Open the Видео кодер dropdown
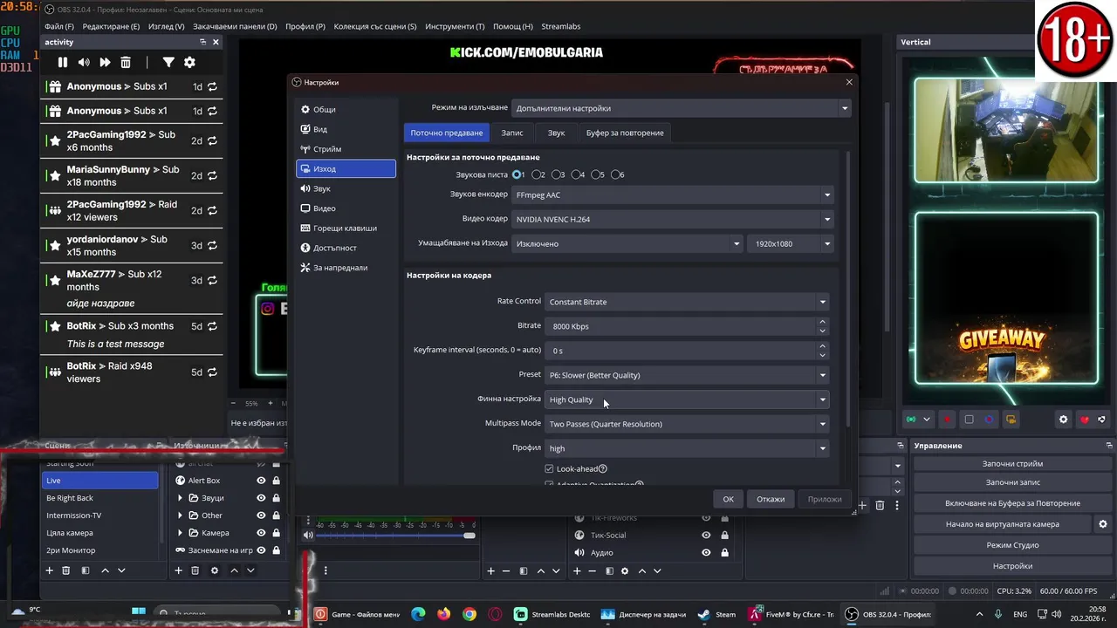 [x=673, y=219]
